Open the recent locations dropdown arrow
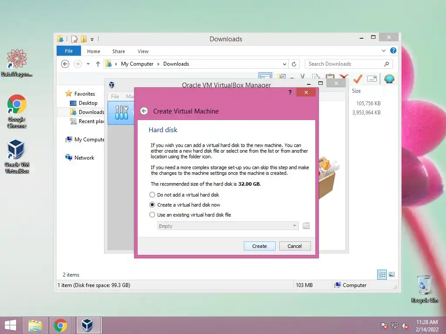The height and width of the screenshot is (334, 446). (x=88, y=64)
